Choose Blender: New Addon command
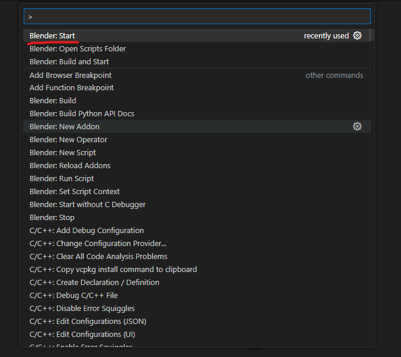The width and height of the screenshot is (401, 357). point(197,126)
